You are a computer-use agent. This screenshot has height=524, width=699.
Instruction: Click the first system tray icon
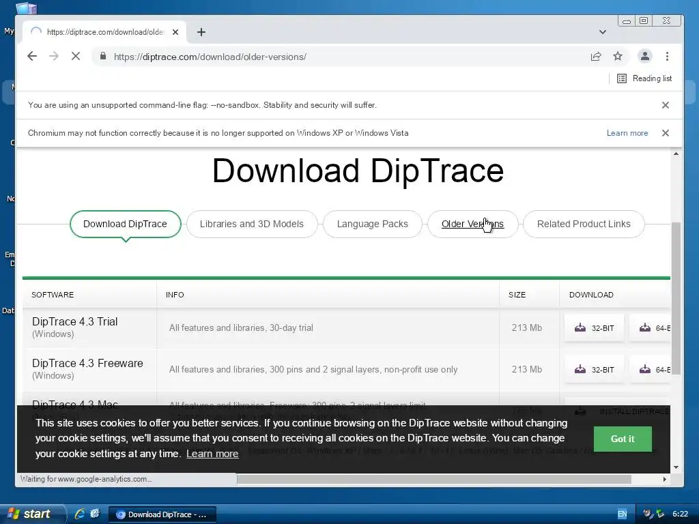pyautogui.click(x=648, y=514)
